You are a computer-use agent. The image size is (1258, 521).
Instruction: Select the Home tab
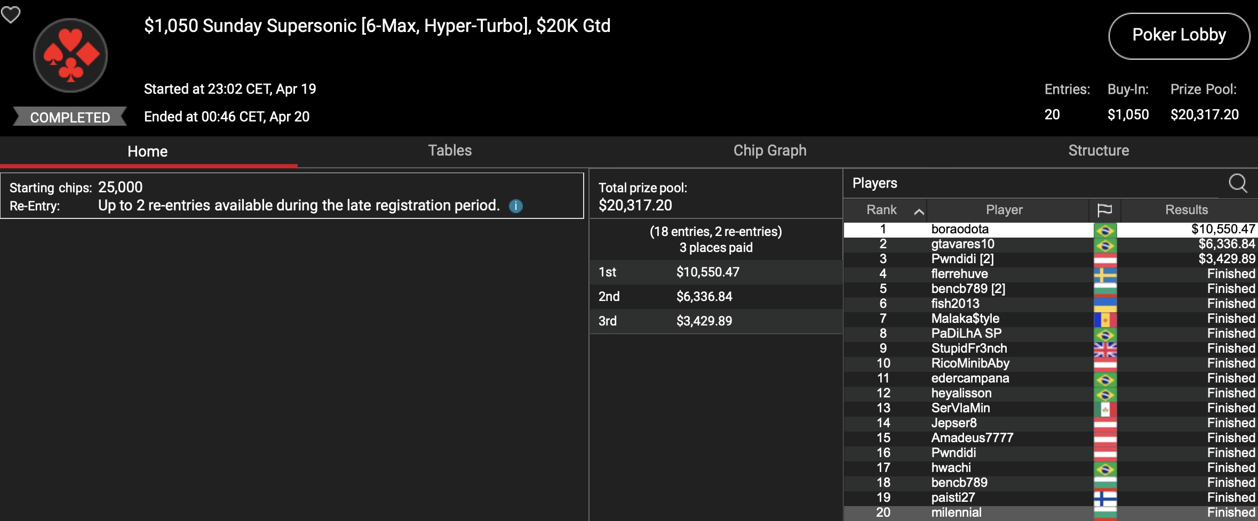[148, 152]
